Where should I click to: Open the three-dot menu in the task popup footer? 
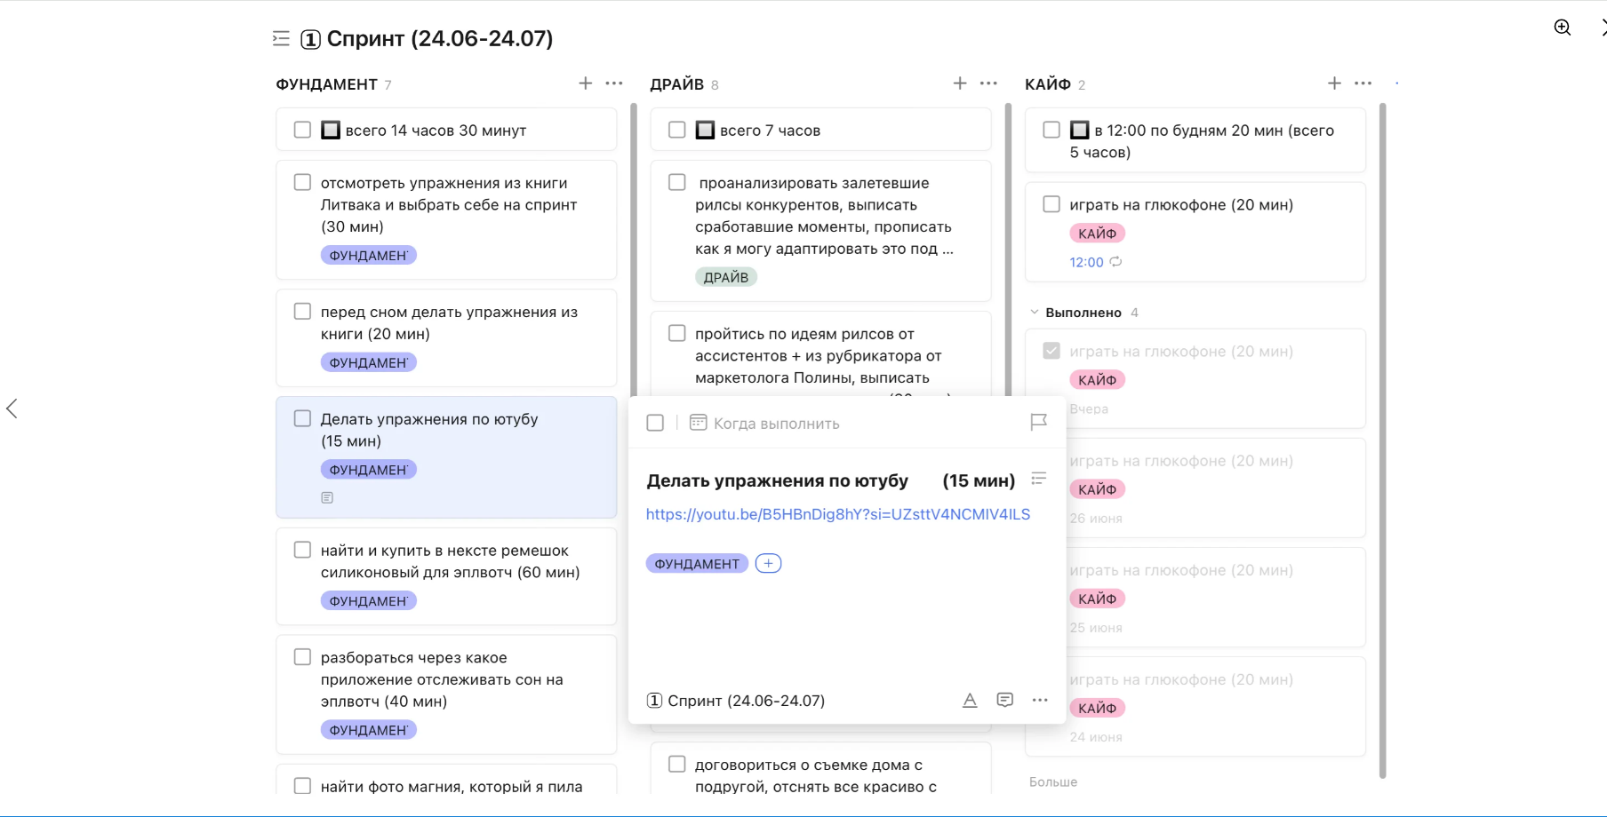pos(1040,700)
